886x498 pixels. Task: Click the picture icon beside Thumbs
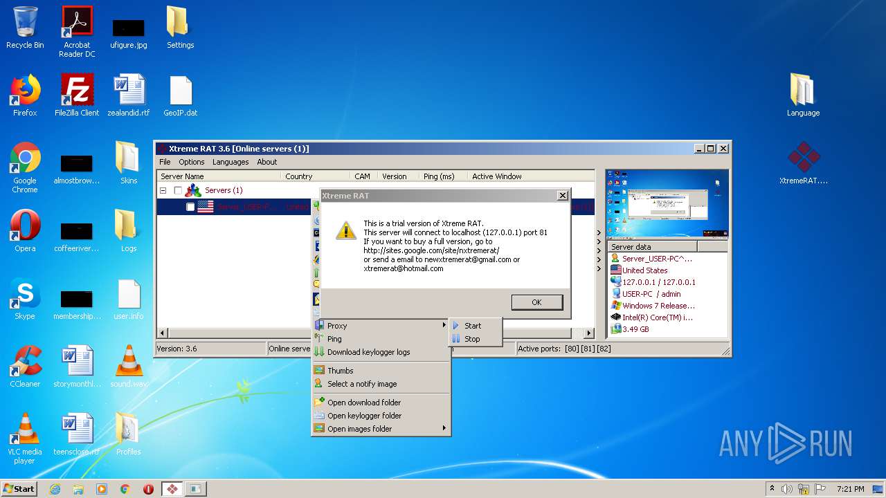tap(319, 371)
